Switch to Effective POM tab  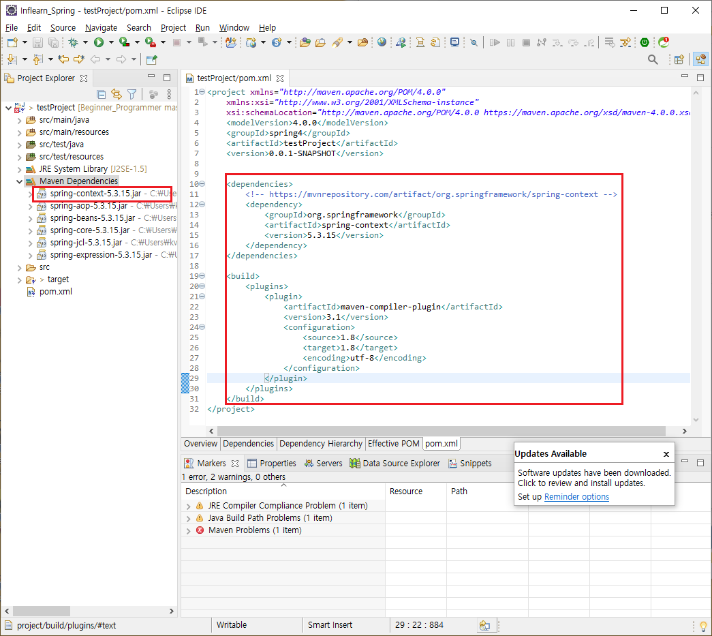(393, 444)
